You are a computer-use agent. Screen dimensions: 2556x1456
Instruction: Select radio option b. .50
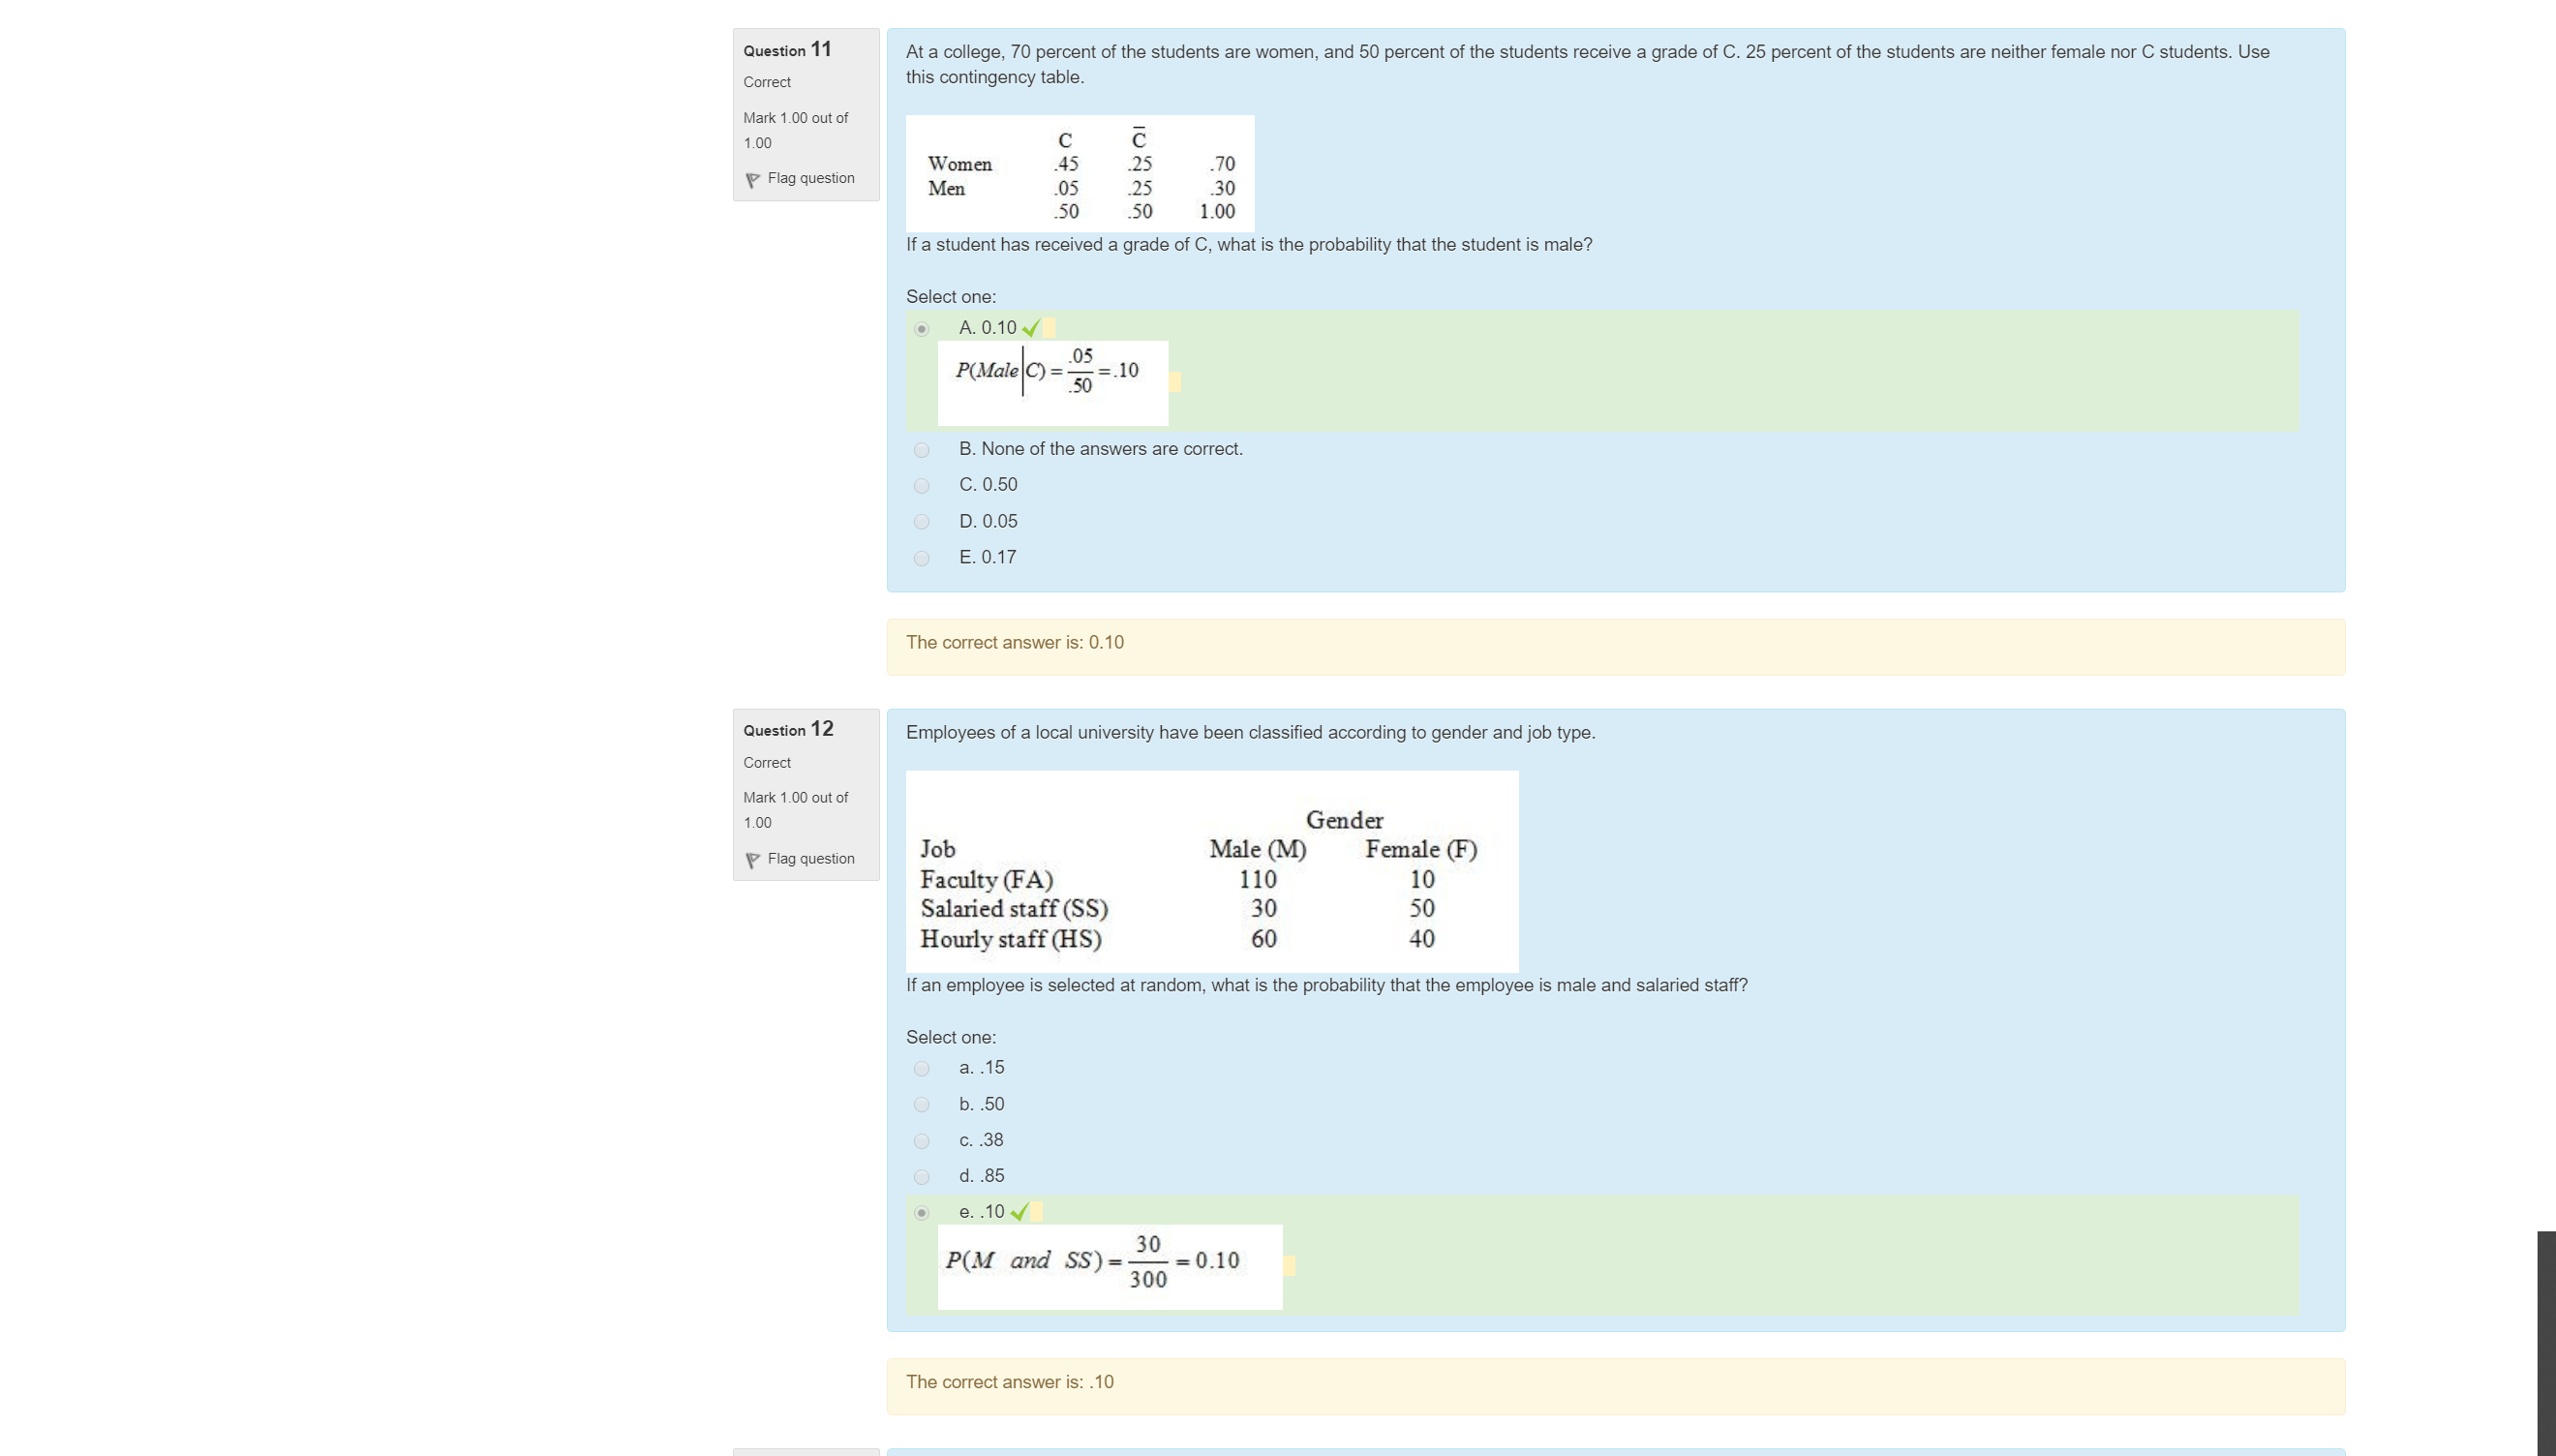(x=921, y=1105)
